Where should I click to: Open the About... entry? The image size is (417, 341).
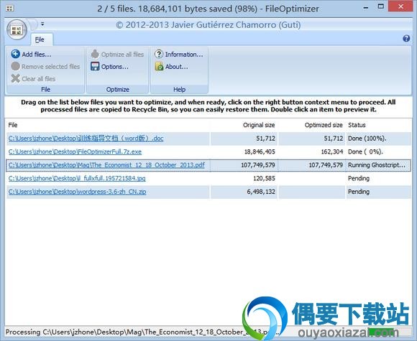pos(177,67)
